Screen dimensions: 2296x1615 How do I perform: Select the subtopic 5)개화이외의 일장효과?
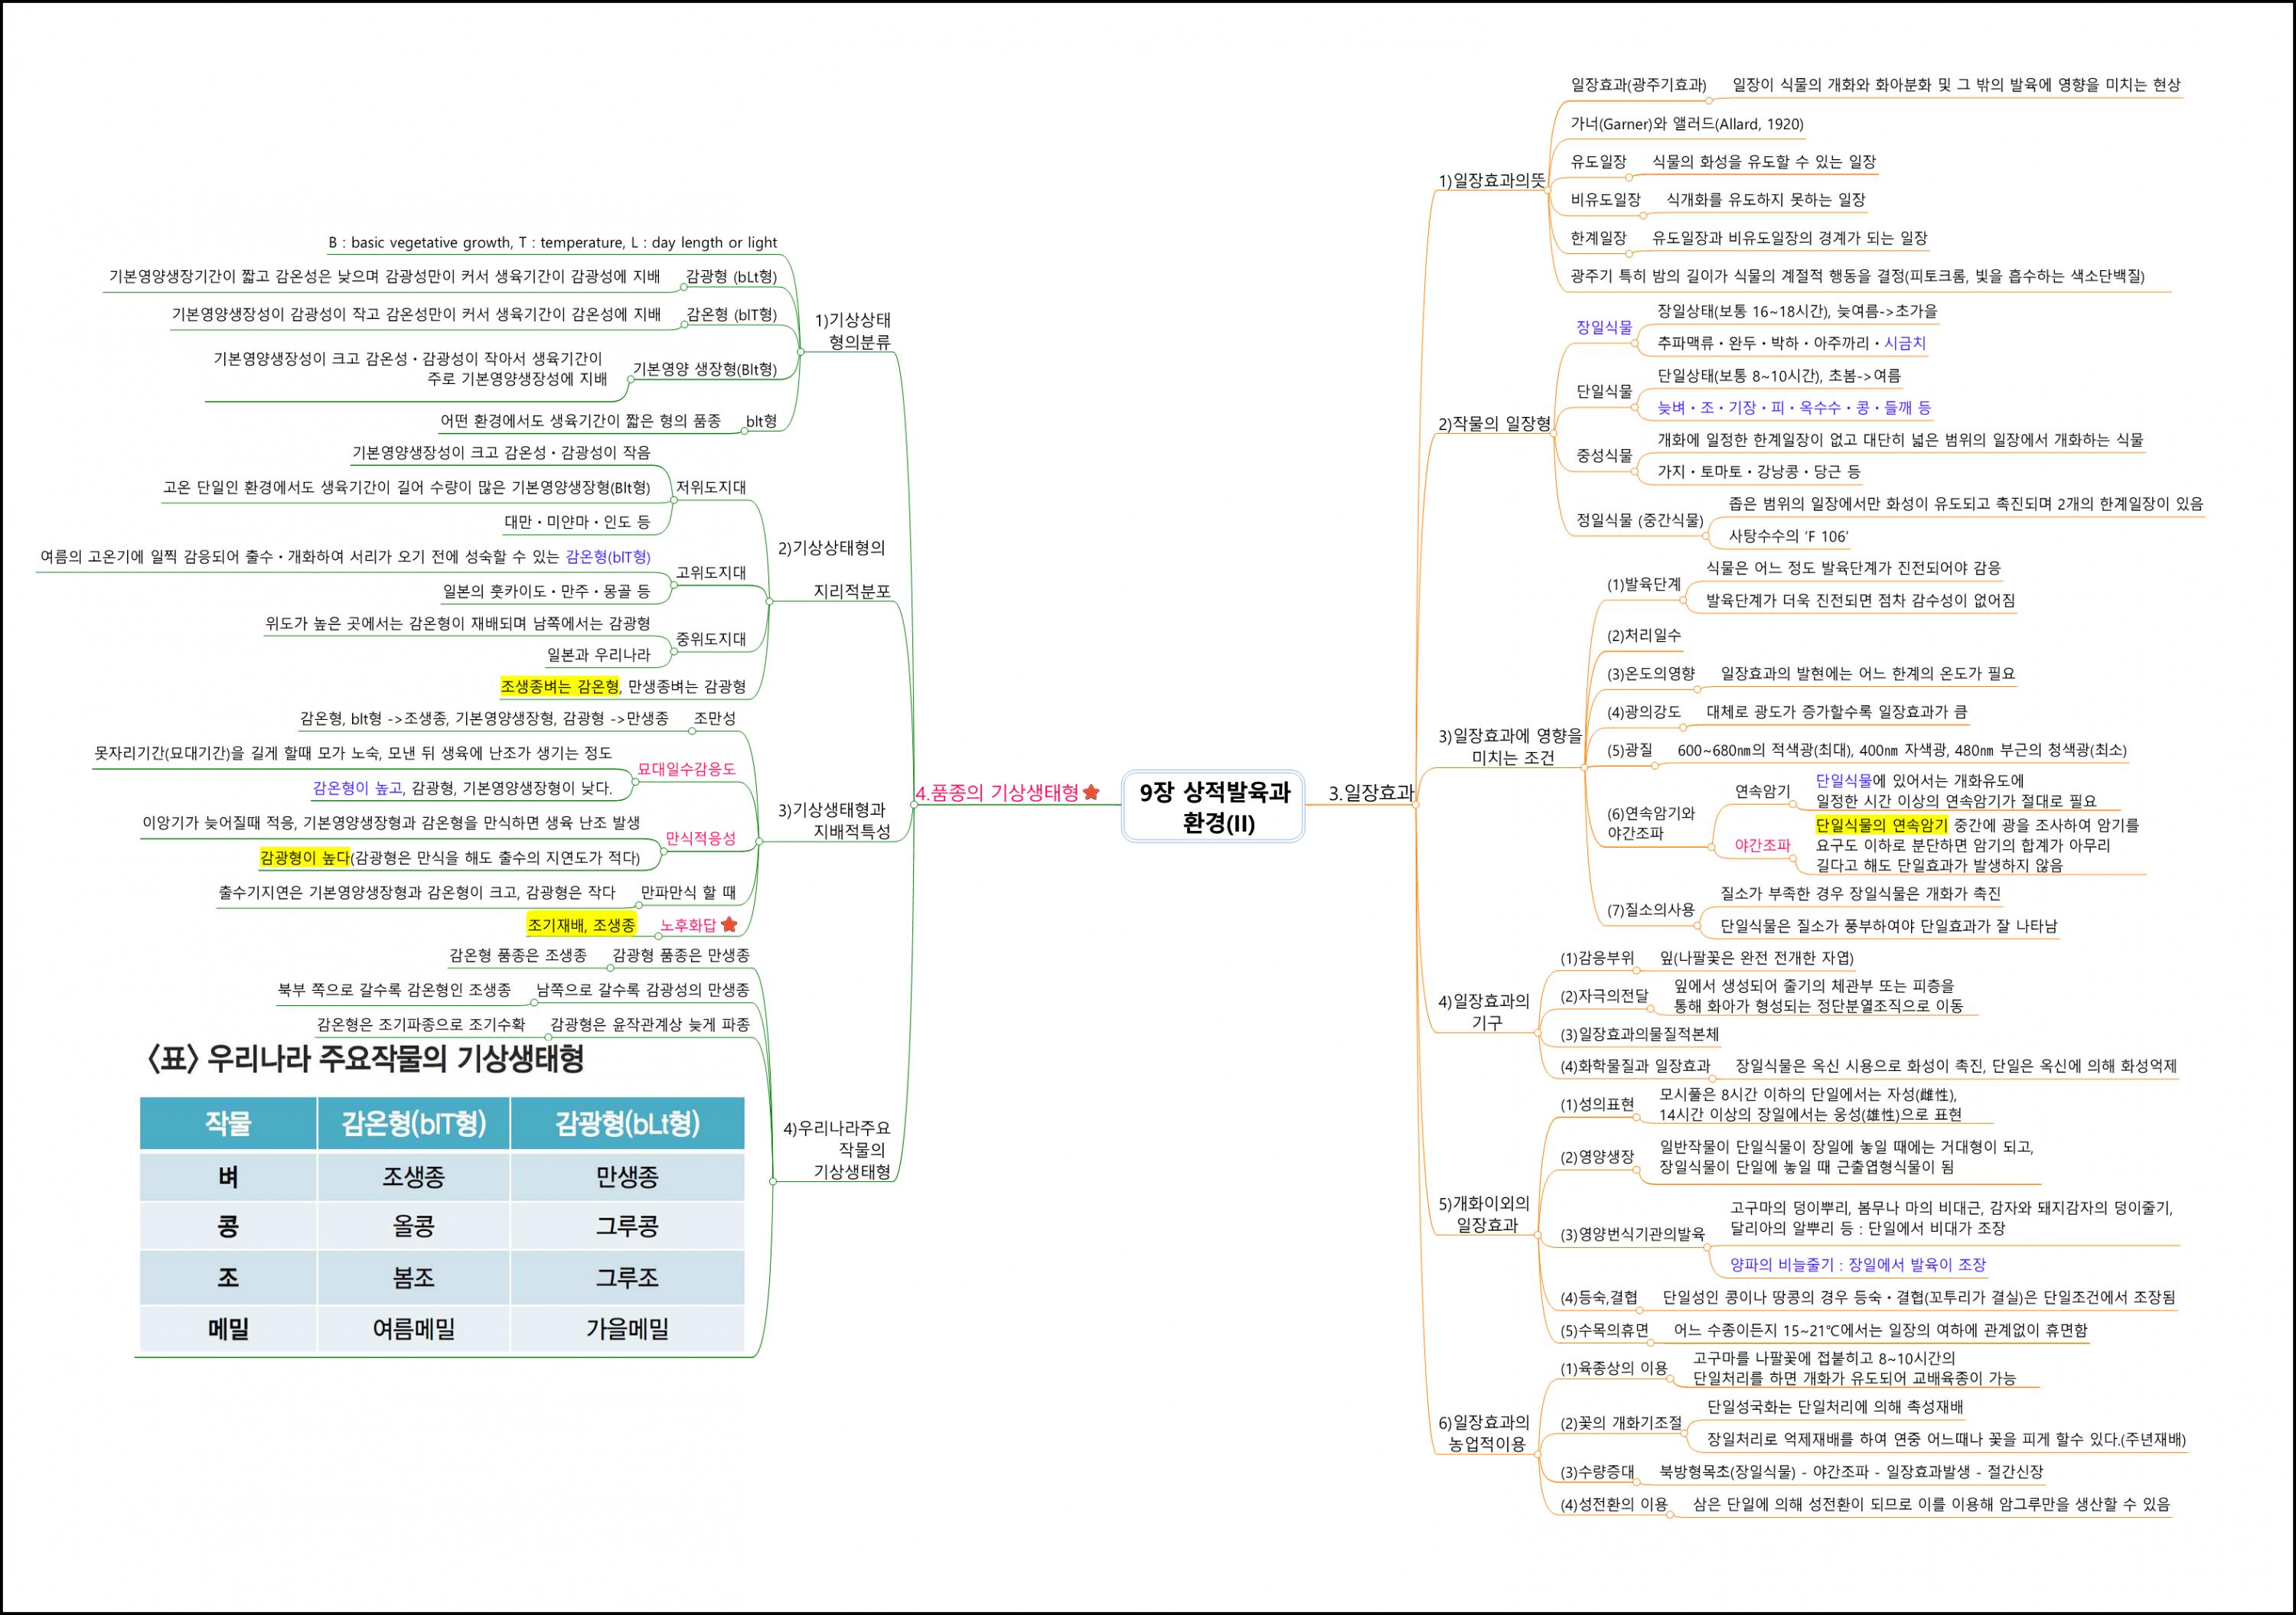point(1484,1214)
